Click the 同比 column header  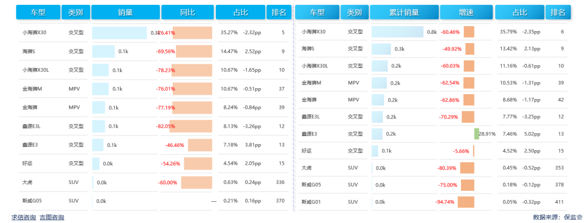pyautogui.click(x=187, y=12)
